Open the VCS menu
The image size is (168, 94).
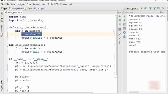click(56, 4)
